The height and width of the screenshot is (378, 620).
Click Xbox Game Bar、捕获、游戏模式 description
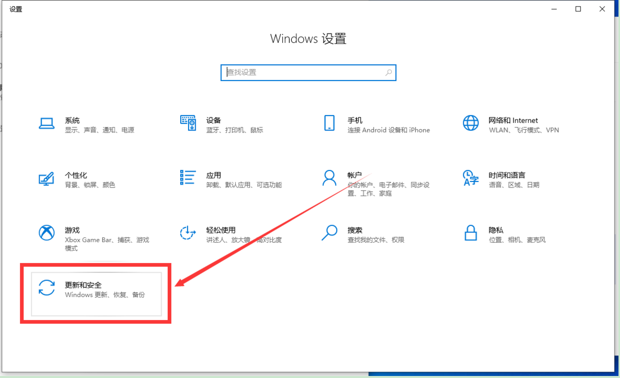(107, 244)
